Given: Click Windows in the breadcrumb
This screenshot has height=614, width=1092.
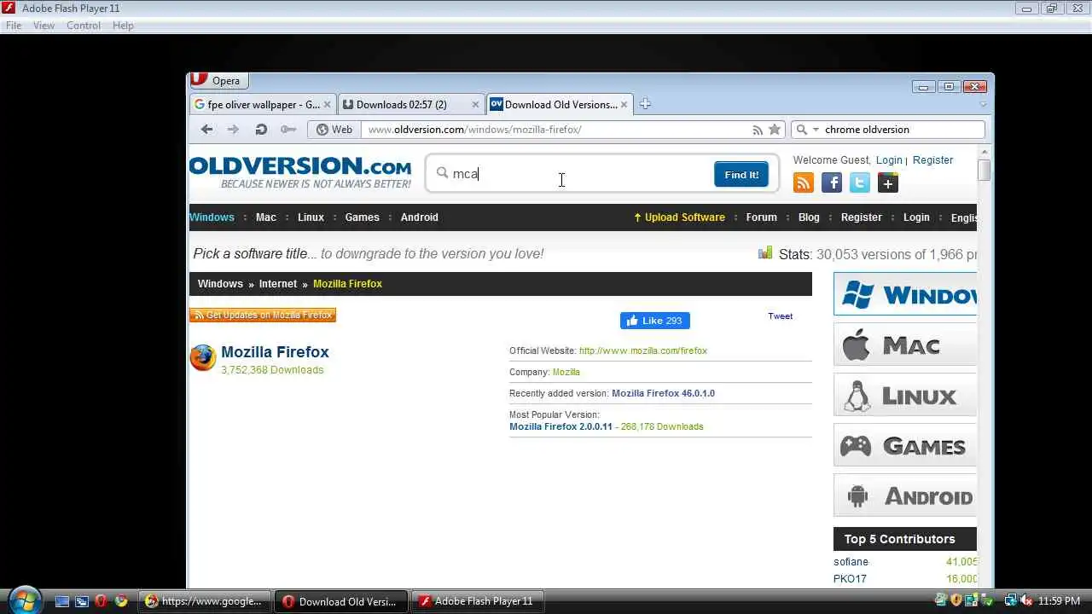Looking at the screenshot, I should click(220, 284).
